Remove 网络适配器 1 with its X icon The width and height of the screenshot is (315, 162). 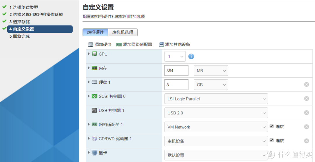(306, 127)
